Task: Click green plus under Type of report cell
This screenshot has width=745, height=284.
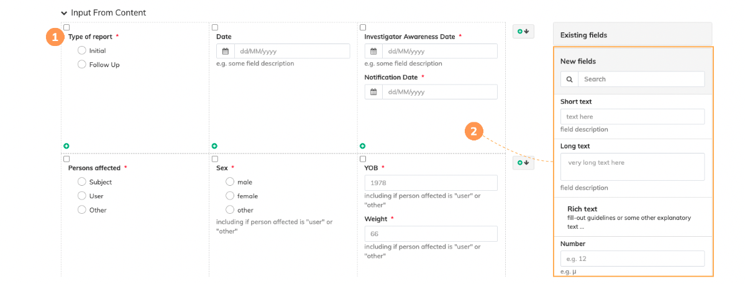Action: [x=66, y=146]
